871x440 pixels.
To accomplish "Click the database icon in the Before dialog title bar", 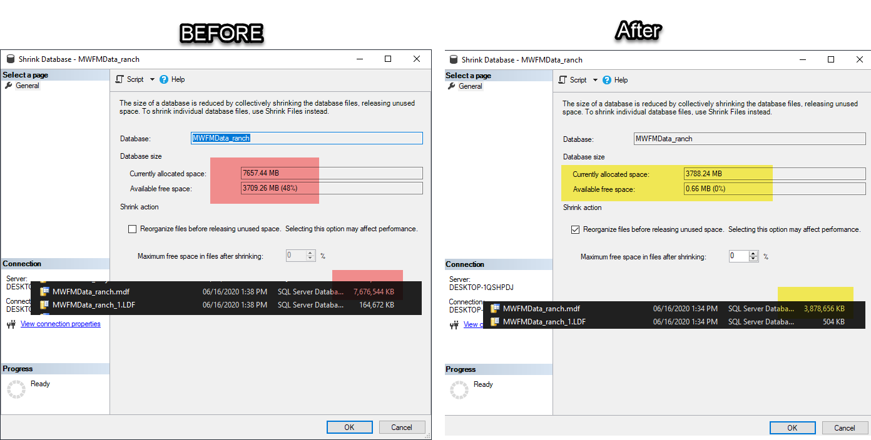I will (x=10, y=59).
